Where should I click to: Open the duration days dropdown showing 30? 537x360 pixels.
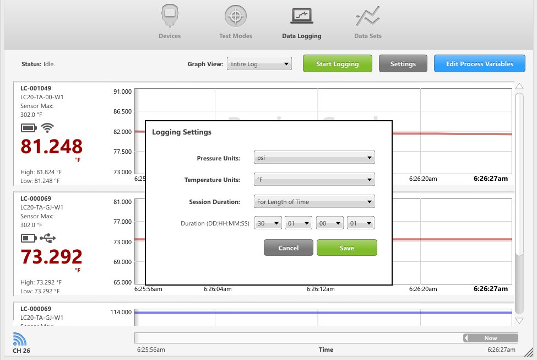click(x=268, y=223)
